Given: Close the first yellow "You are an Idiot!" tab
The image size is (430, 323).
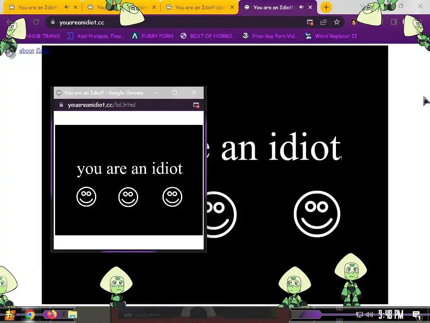Looking at the screenshot, I should 76,8.
